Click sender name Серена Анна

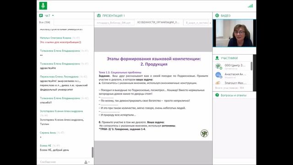48,133
